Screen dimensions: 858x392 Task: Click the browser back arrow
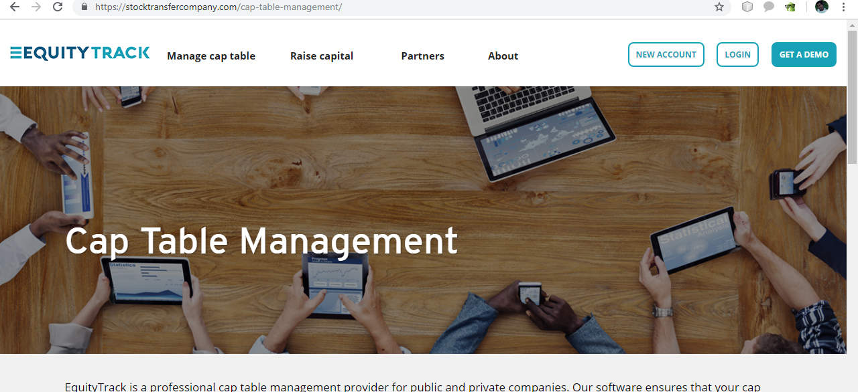(x=14, y=7)
